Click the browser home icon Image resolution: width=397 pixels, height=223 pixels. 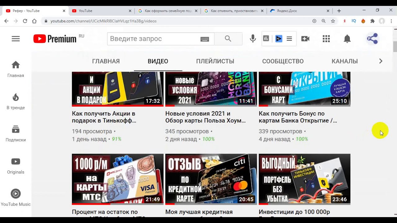tap(34, 21)
